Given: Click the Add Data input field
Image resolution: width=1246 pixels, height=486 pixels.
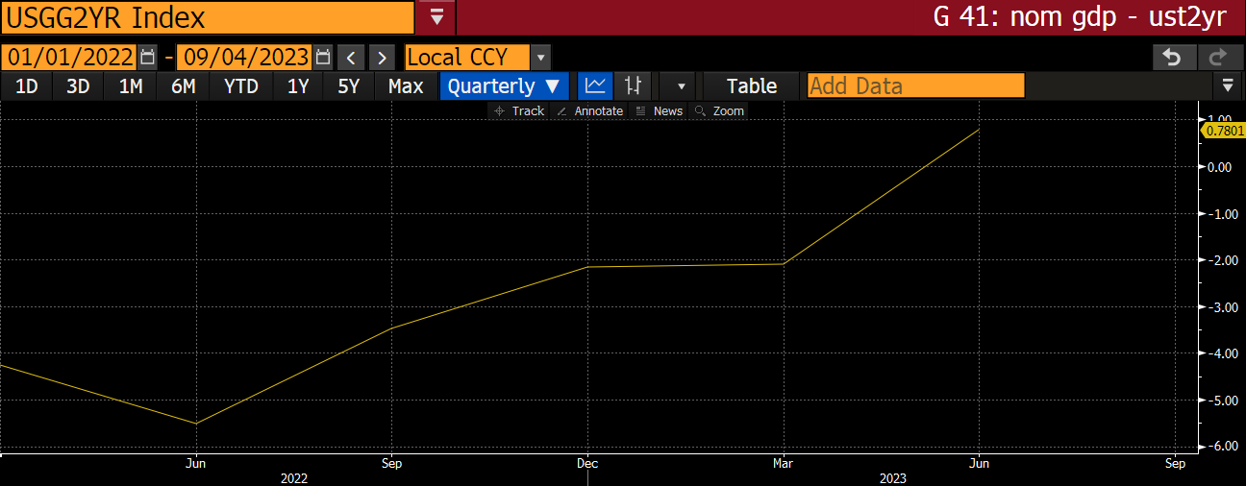Looking at the screenshot, I should click(x=915, y=85).
